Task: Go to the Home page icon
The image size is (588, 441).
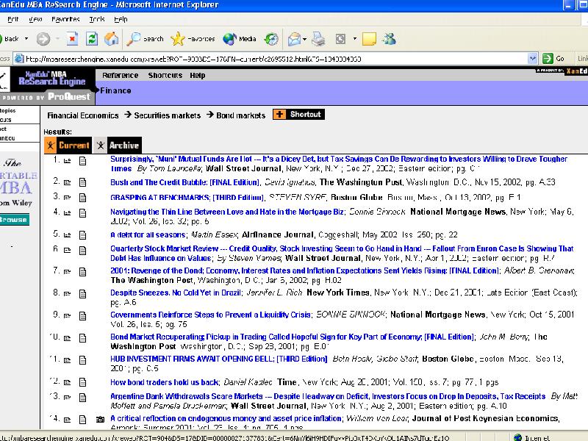Action: pyautogui.click(x=112, y=39)
